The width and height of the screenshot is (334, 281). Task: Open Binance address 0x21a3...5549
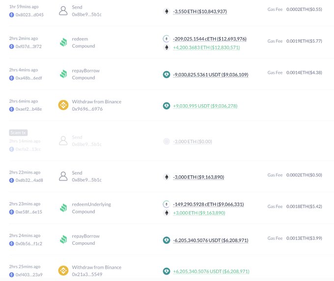pyautogui.click(x=87, y=274)
